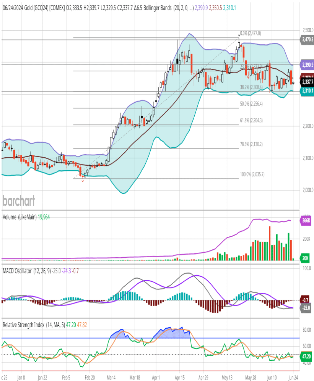The height and width of the screenshot is (381, 314).
Task: Select the Volume (LikeMain) pane title
Action: click(20, 217)
